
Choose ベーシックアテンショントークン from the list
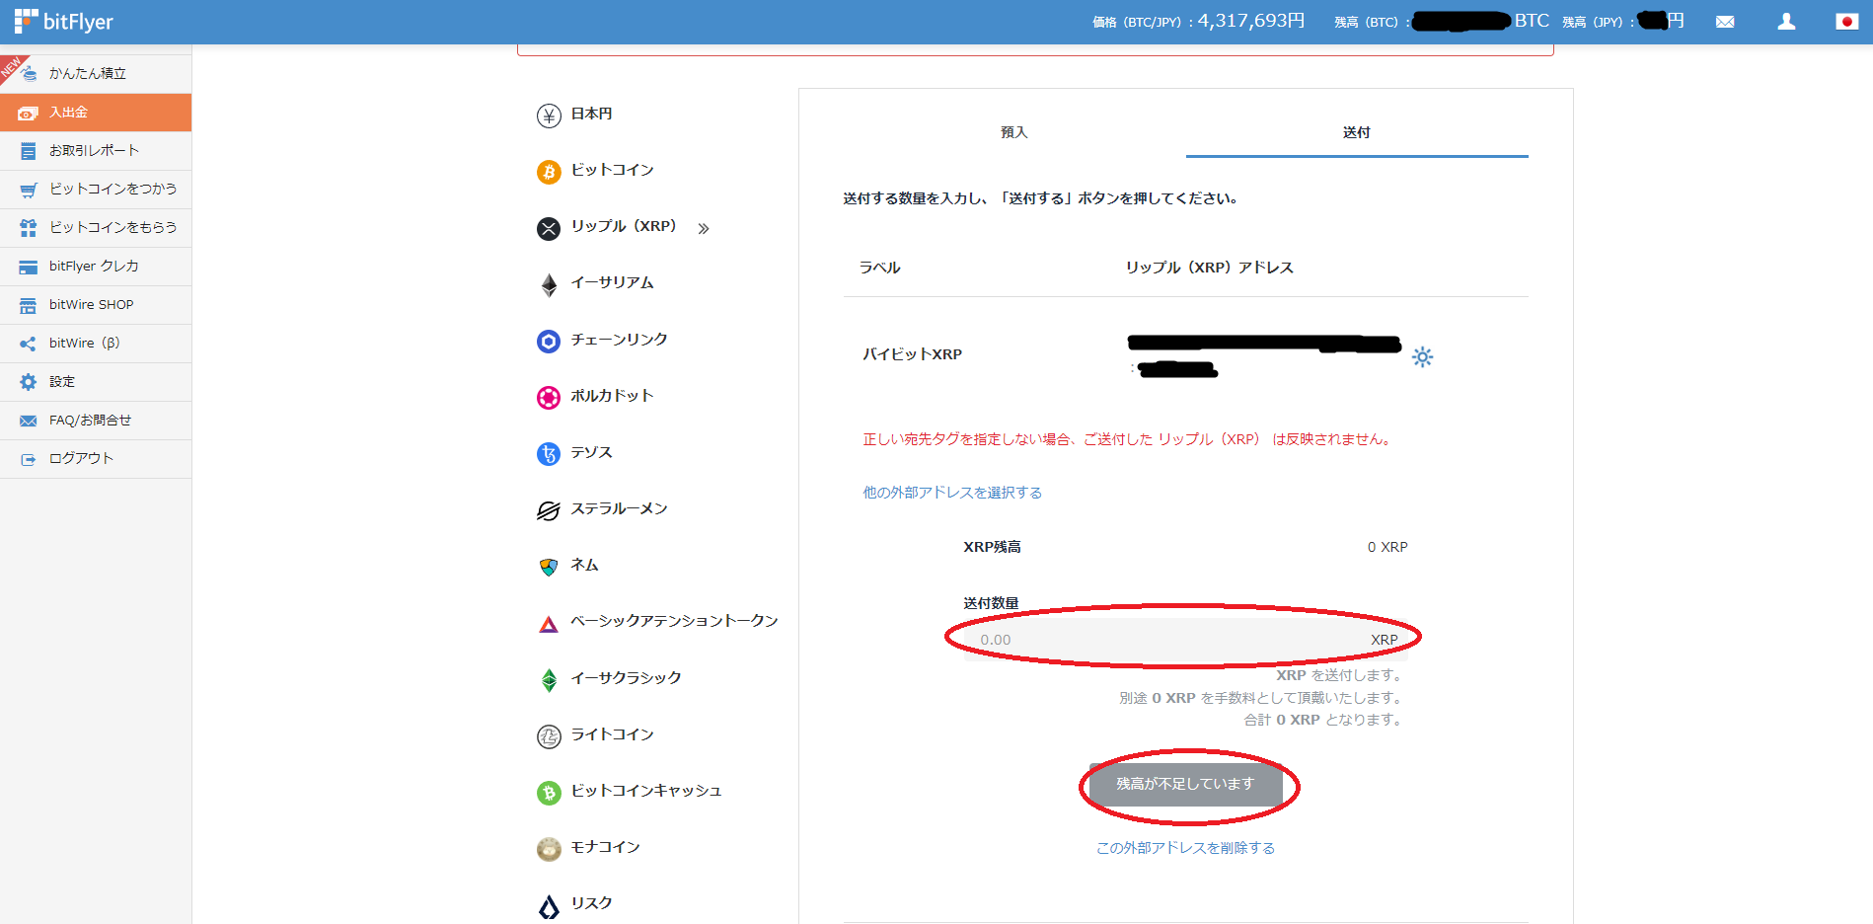[674, 621]
